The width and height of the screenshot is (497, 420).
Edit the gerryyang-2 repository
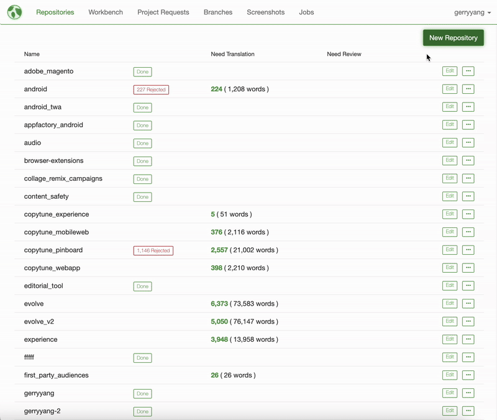450,411
